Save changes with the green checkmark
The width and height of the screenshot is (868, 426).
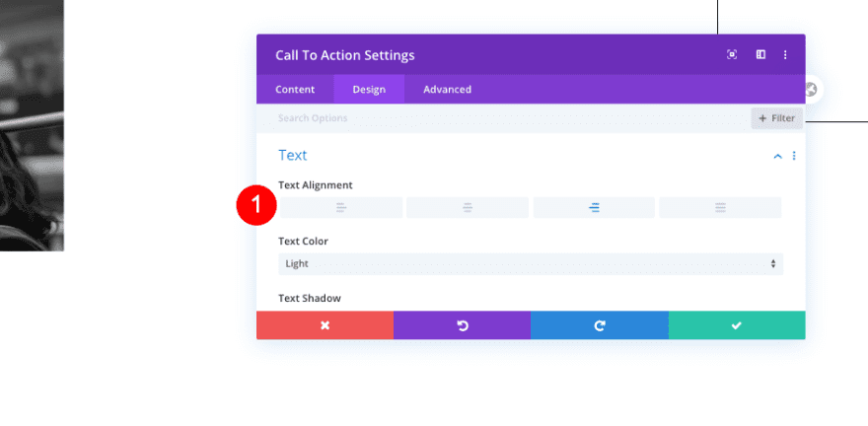click(x=736, y=325)
